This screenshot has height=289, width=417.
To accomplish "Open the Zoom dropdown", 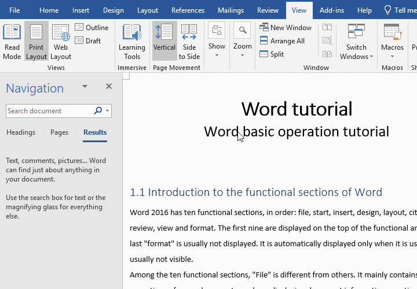I will pyautogui.click(x=242, y=40).
